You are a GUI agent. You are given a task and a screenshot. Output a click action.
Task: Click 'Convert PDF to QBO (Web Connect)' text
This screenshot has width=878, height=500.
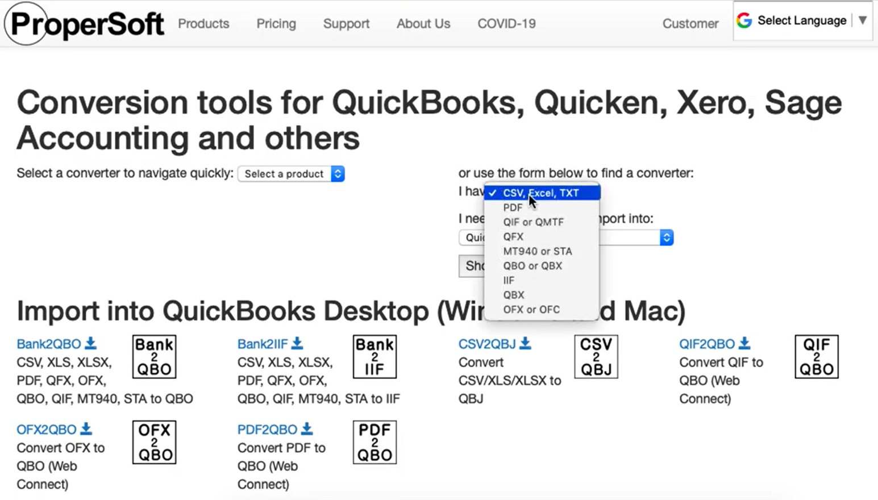[x=281, y=466]
